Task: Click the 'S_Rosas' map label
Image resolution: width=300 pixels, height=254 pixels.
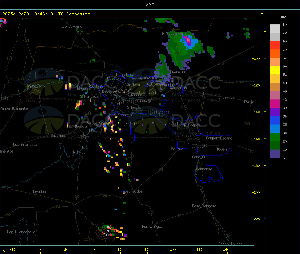Action: (x=134, y=107)
